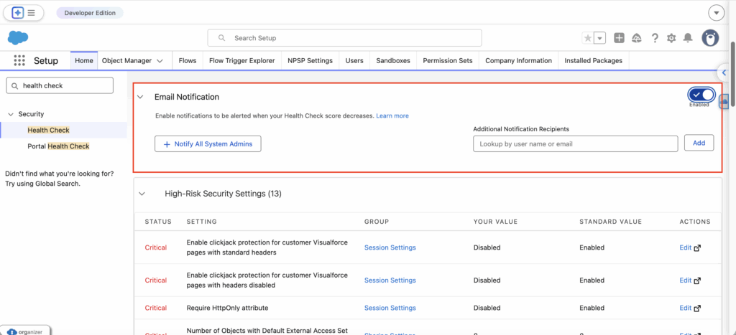Screen dimensions: 736x335
Task: Open the Object Manager tab dropdown chevron
Action: [160, 61]
